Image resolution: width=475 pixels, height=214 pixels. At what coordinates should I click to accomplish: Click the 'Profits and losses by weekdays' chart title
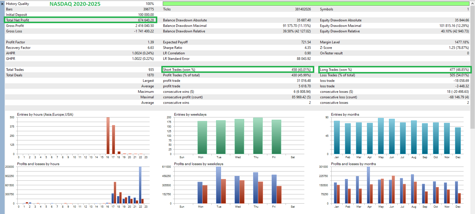(199, 164)
